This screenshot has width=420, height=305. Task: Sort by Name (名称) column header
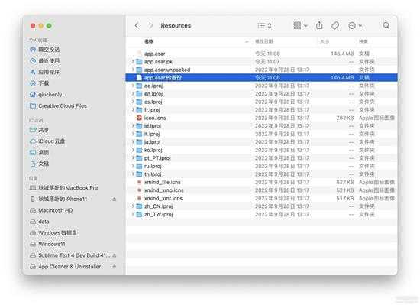pos(149,41)
